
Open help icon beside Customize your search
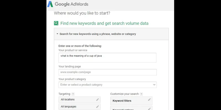(x=141, y=94)
